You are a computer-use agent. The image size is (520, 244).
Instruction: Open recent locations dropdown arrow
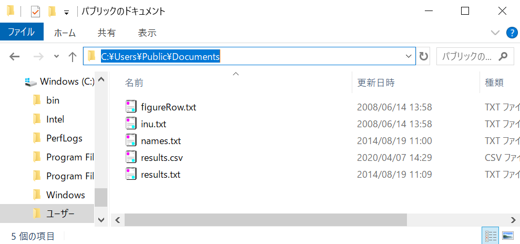57,56
